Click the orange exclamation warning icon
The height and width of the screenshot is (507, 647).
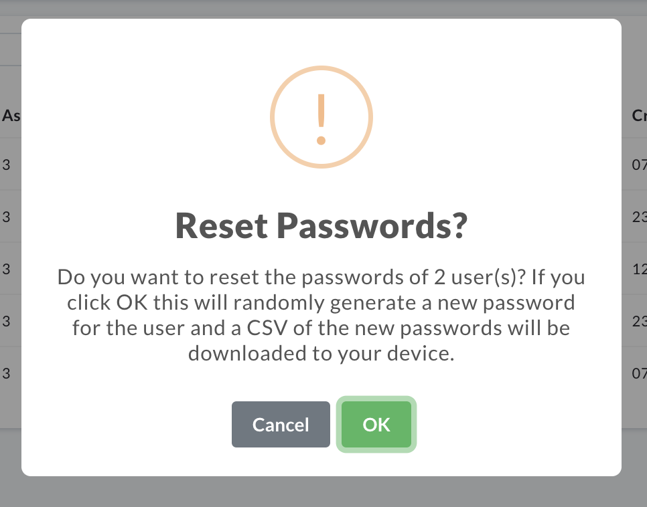(x=321, y=117)
